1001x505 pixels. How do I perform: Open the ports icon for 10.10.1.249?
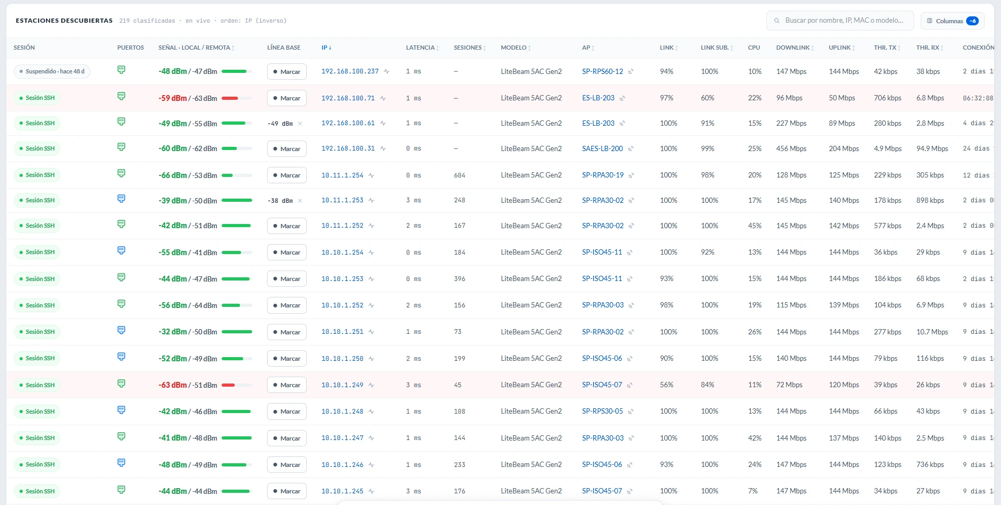(121, 384)
